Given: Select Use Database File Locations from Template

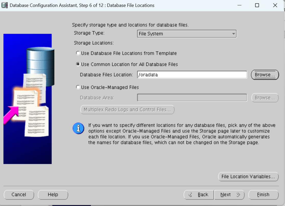Looking at the screenshot, I should (x=78, y=53).
